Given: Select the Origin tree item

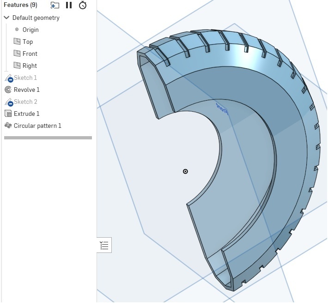Looking at the screenshot, I should point(30,30).
